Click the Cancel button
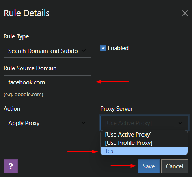192x177 pixels. coord(175,166)
